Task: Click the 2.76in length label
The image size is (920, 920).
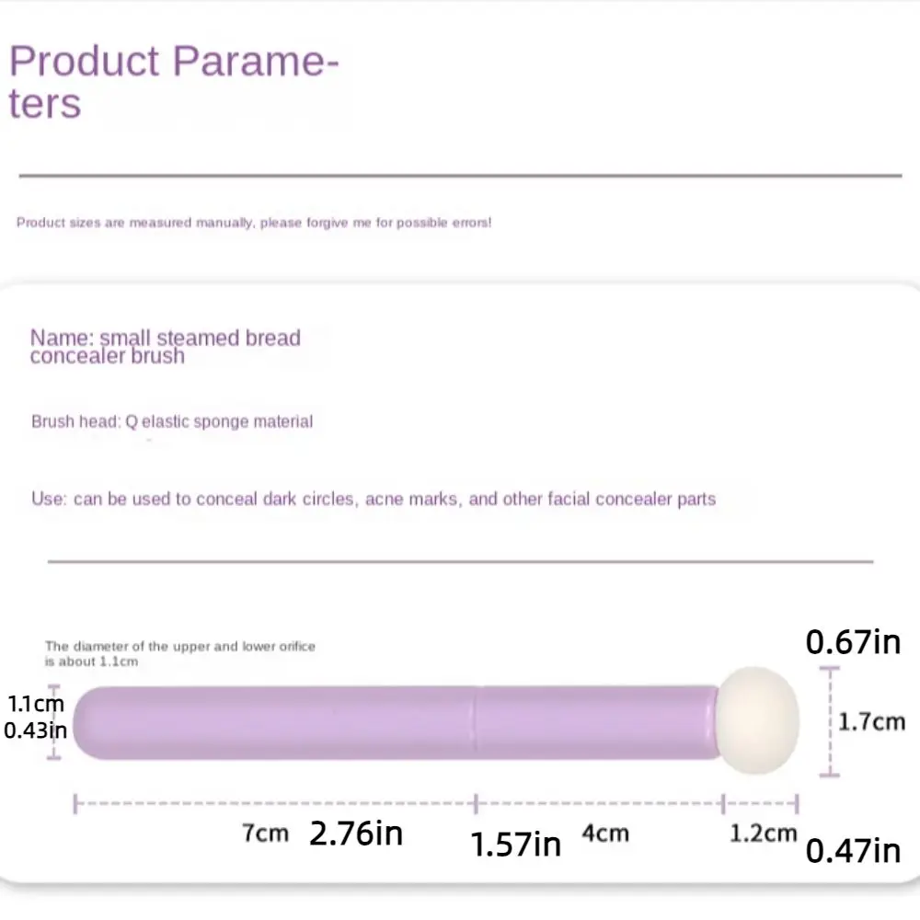Action: (355, 834)
